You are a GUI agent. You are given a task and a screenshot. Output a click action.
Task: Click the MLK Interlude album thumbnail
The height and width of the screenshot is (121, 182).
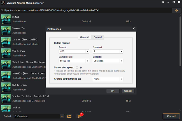click(x=6, y=87)
